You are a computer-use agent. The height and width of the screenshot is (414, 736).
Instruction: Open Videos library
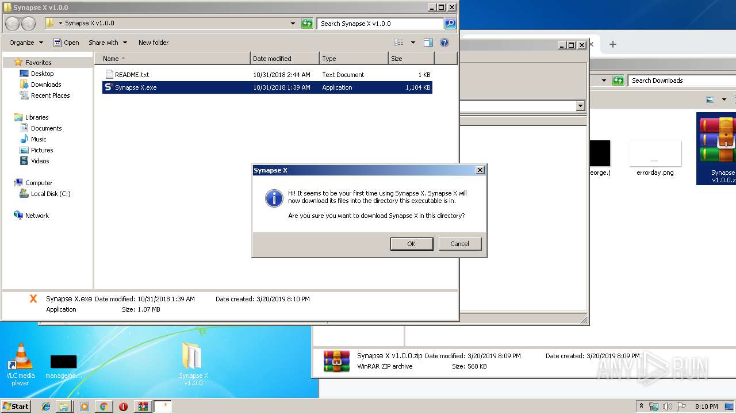coord(40,161)
